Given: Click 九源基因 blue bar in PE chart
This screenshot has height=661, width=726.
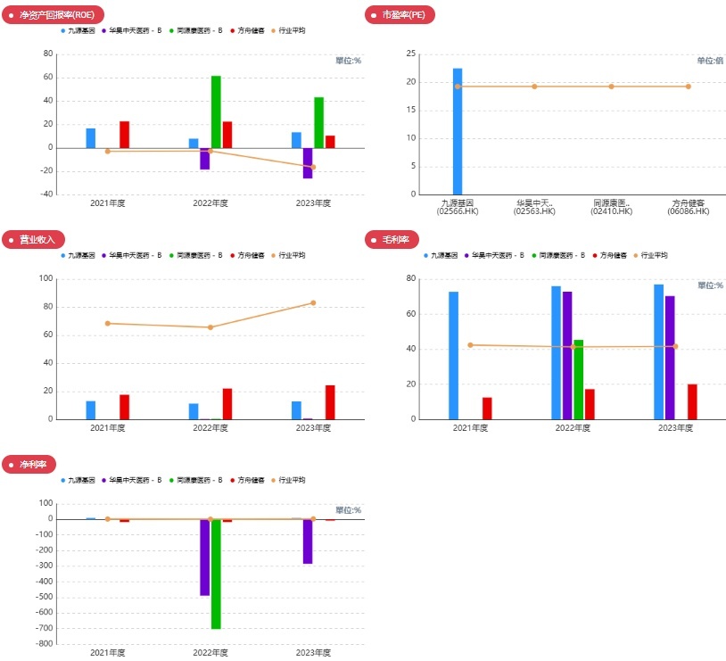Looking at the screenshot, I should [458, 131].
